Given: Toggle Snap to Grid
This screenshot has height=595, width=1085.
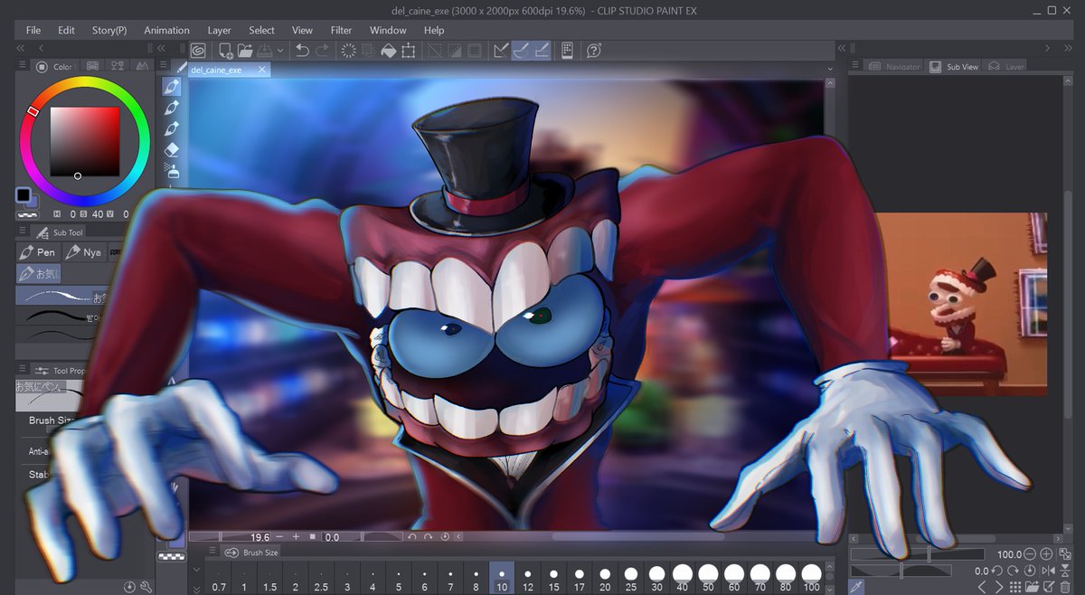Looking at the screenshot, I should point(542,51).
